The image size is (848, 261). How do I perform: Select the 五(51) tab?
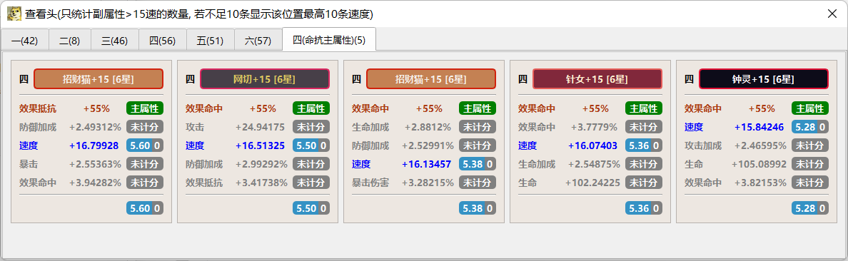[211, 41]
